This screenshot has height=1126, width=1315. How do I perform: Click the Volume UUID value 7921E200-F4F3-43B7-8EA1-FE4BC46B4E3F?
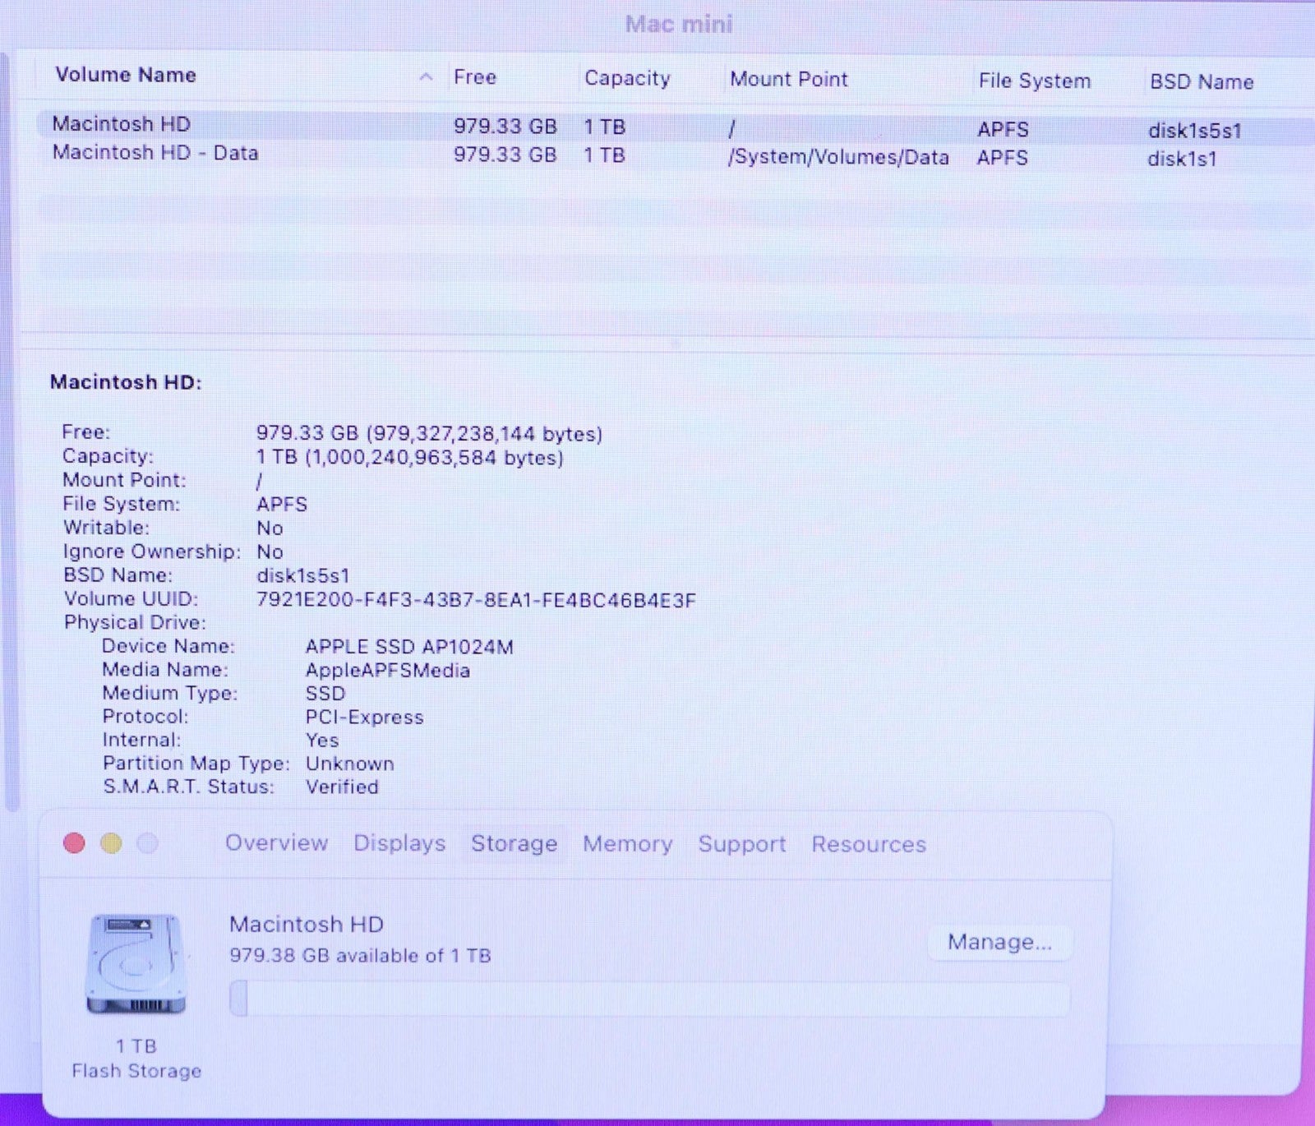[x=476, y=600]
